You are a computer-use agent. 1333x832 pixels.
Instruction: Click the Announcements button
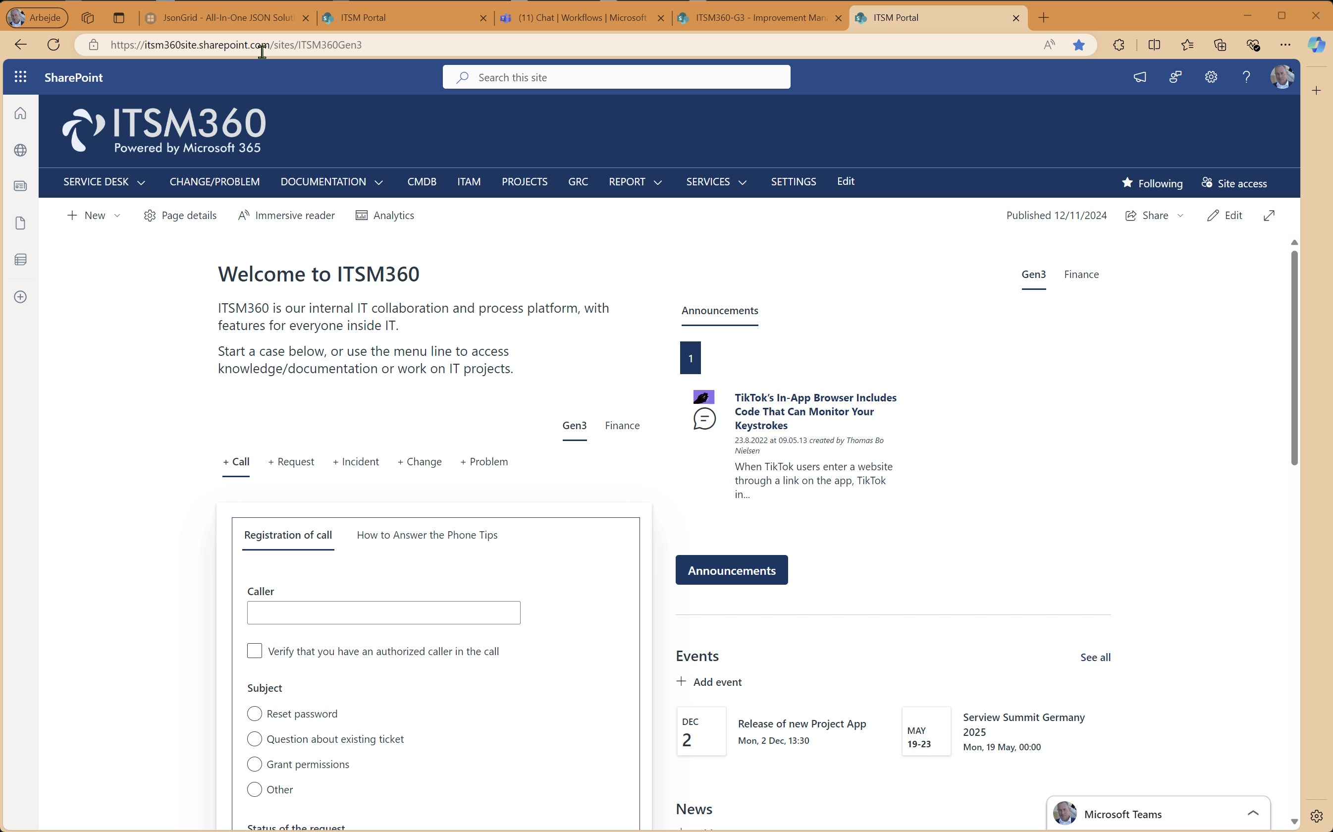(731, 570)
